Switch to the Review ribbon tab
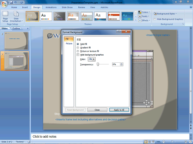 pos(82,7)
